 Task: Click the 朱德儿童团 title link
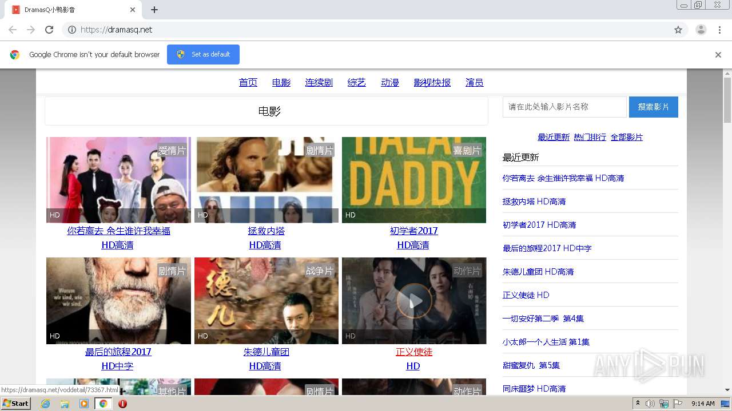[x=266, y=352]
